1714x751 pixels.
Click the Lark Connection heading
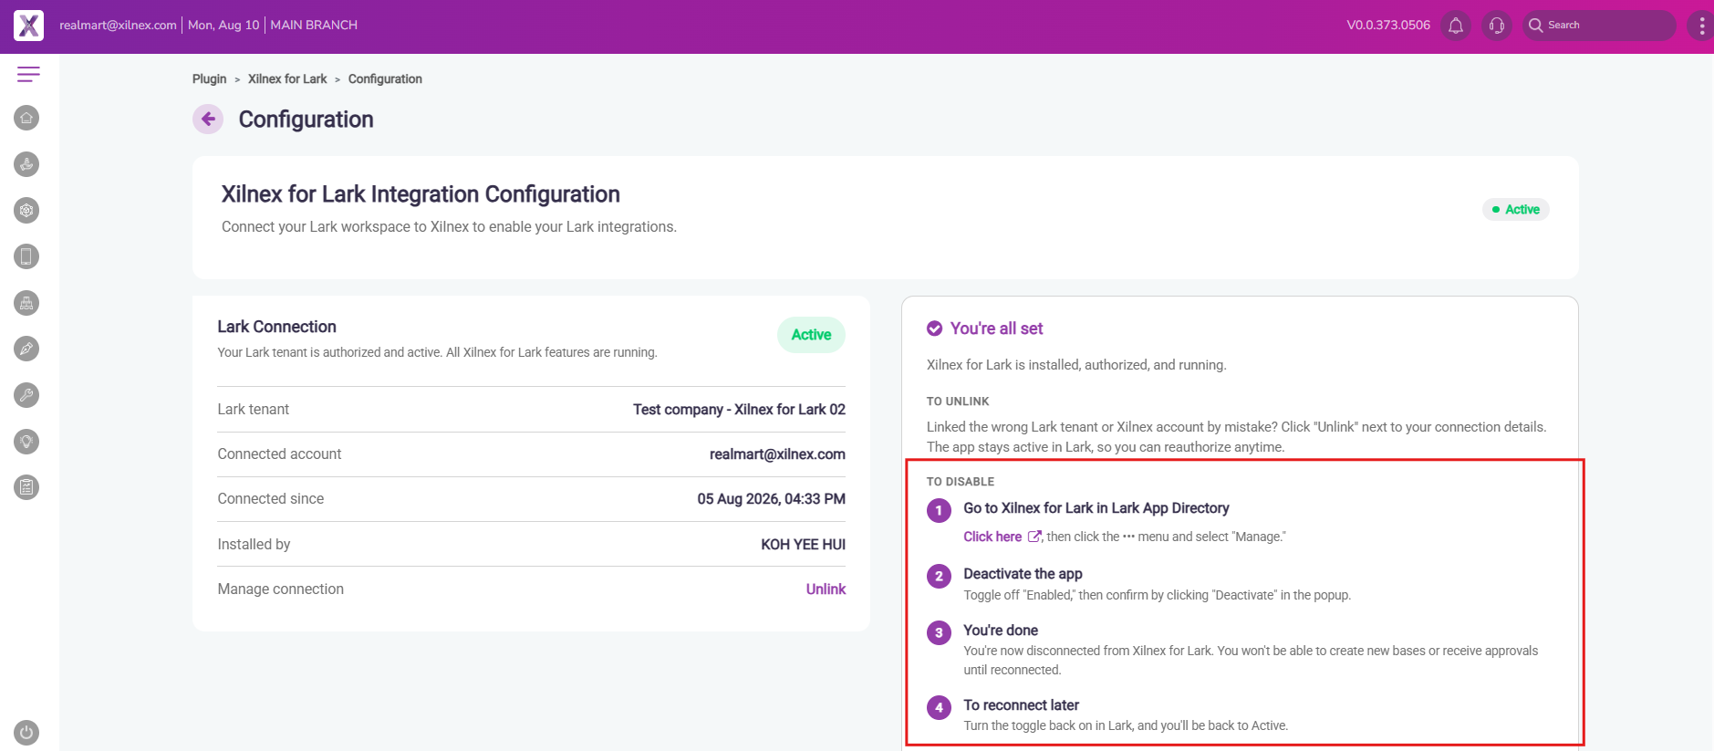(x=276, y=327)
